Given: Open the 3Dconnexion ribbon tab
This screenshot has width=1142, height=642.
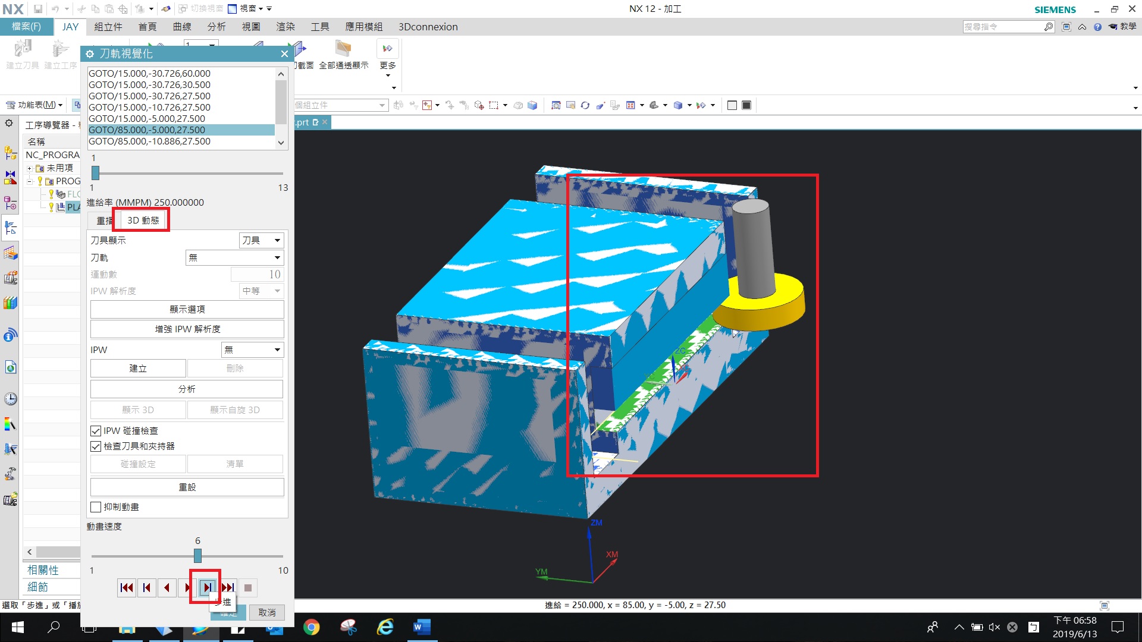Looking at the screenshot, I should tap(428, 27).
